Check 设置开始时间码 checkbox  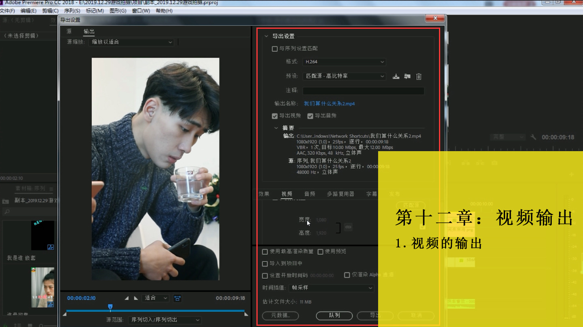(265, 276)
